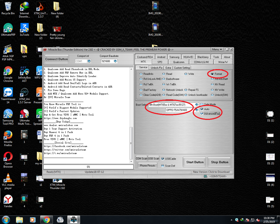This screenshot has height=224, width=280.
Task: Switch to the Samsung tab
Action: [x=174, y=57]
